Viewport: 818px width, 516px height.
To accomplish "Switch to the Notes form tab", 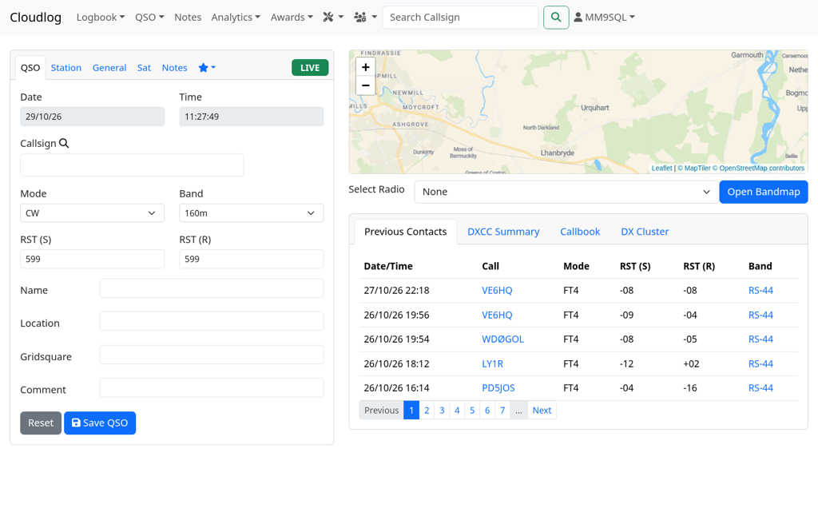I will pyautogui.click(x=174, y=68).
